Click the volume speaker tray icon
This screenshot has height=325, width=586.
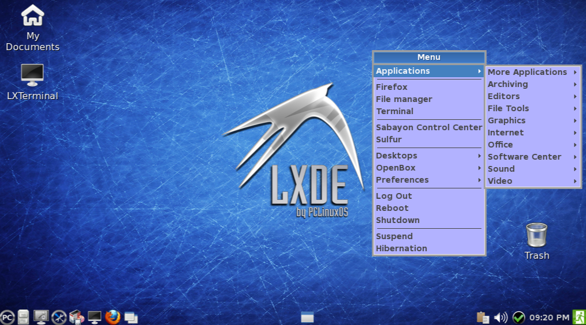click(x=501, y=318)
